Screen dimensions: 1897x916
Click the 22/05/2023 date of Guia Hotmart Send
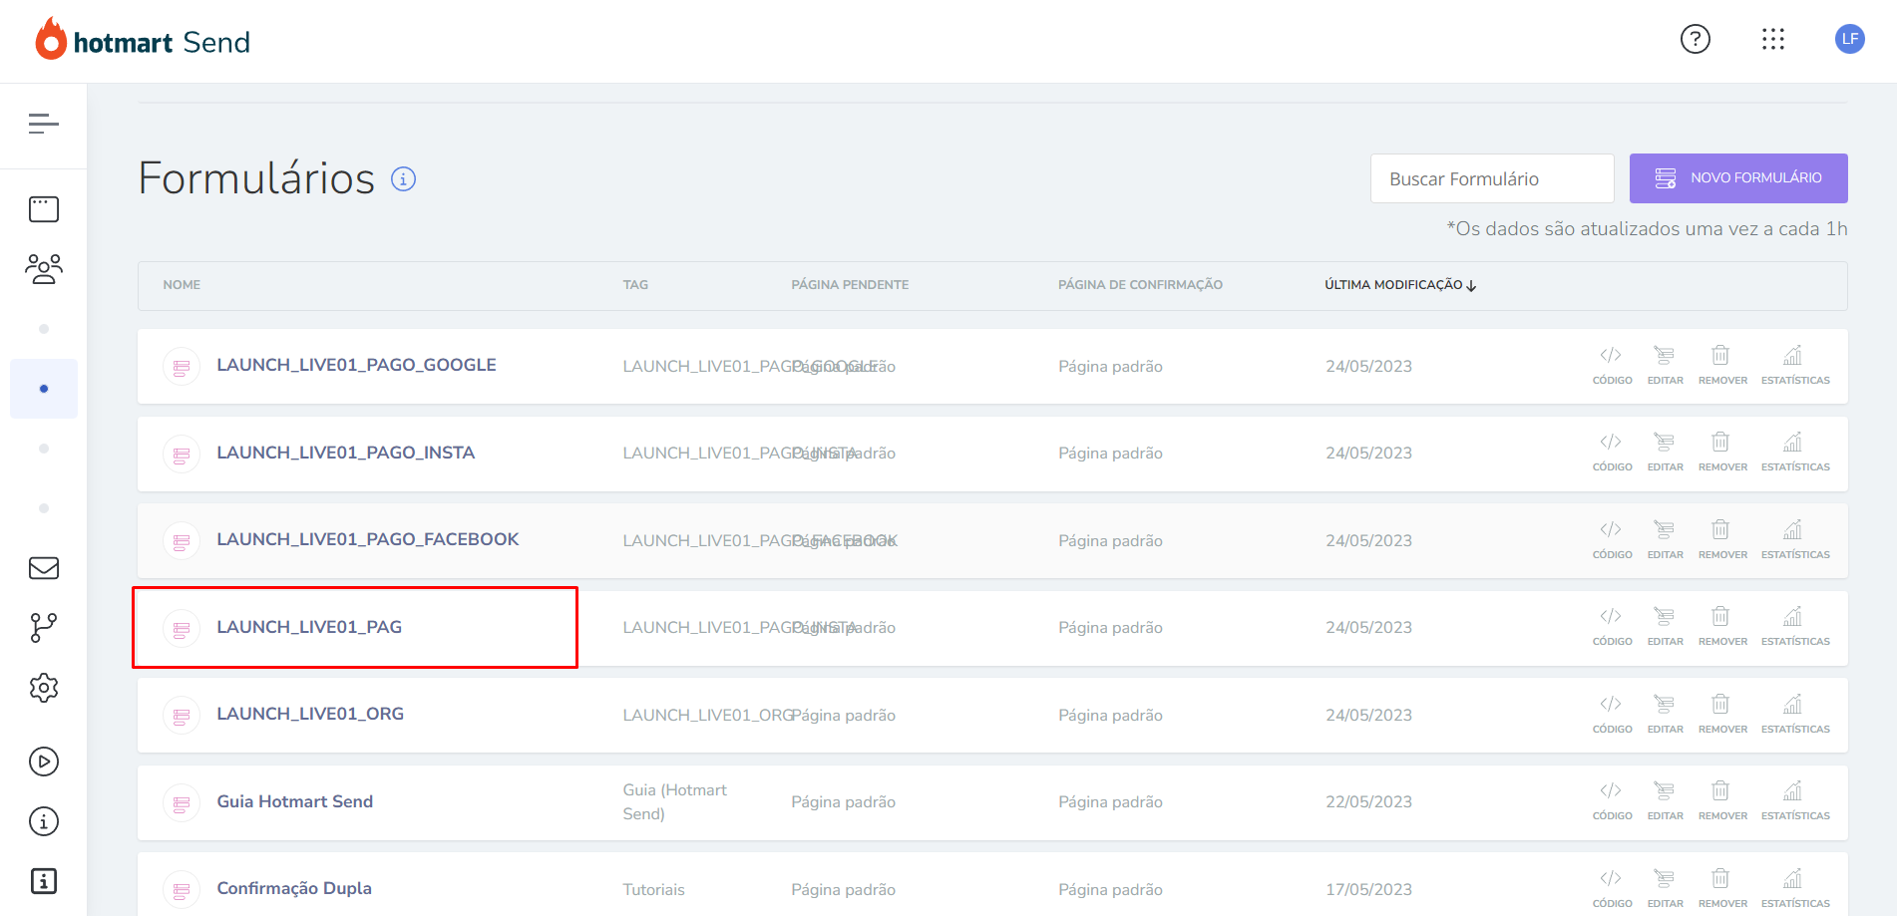tap(1368, 802)
